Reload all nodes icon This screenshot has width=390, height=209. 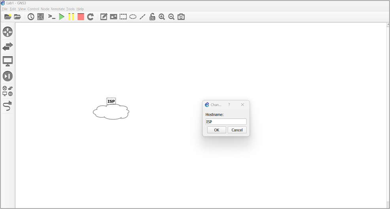(90, 17)
